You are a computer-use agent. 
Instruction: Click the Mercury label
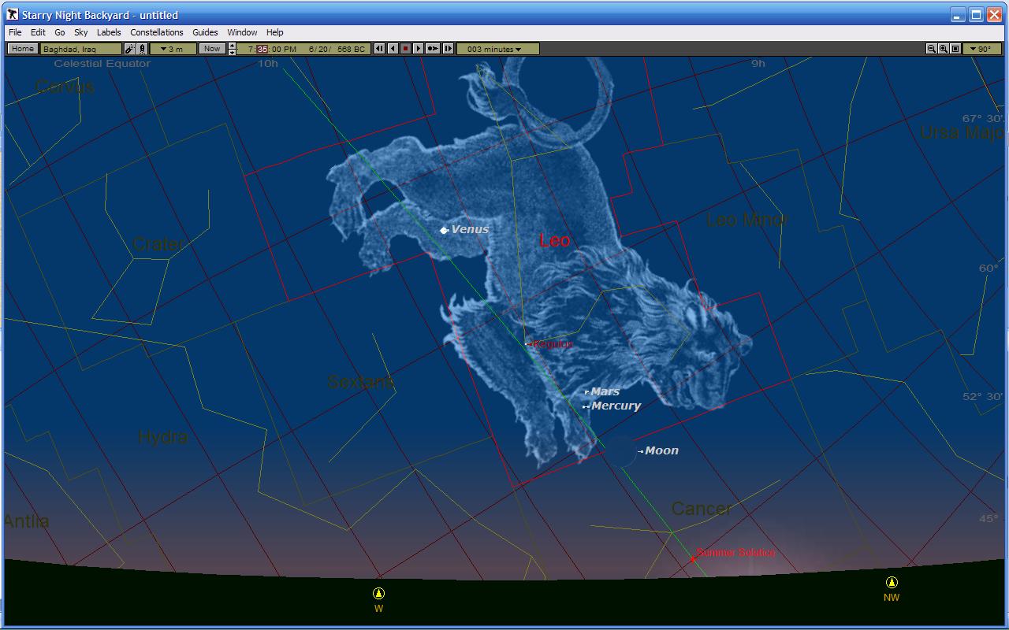pos(616,406)
